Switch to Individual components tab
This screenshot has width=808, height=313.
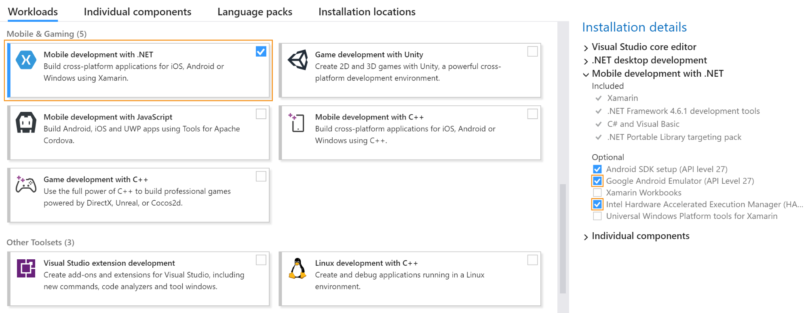coord(137,12)
